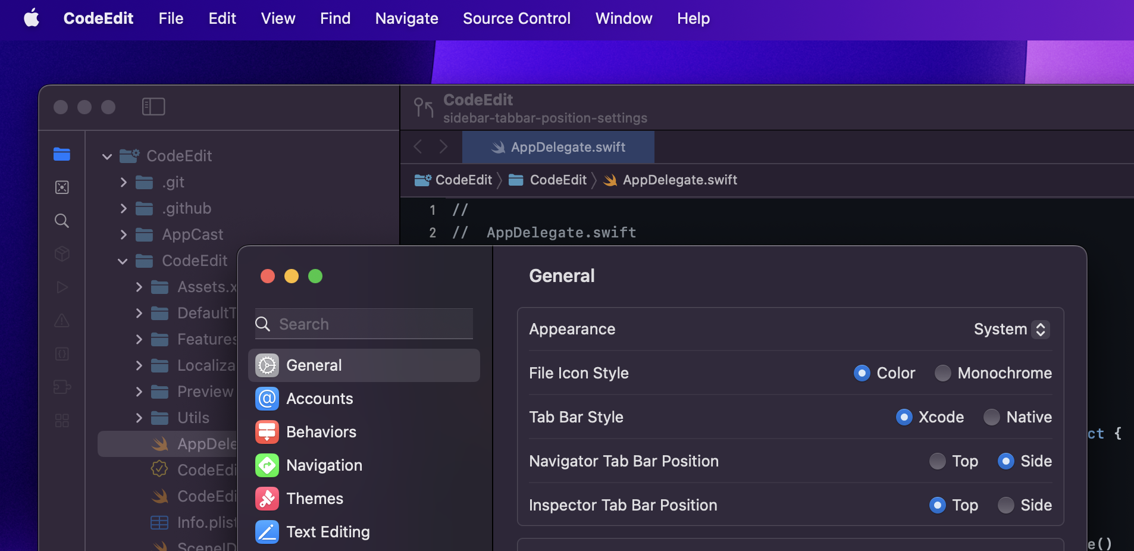The height and width of the screenshot is (551, 1134).
Task: Click the Text Editing pencil icon
Action: pos(267,532)
